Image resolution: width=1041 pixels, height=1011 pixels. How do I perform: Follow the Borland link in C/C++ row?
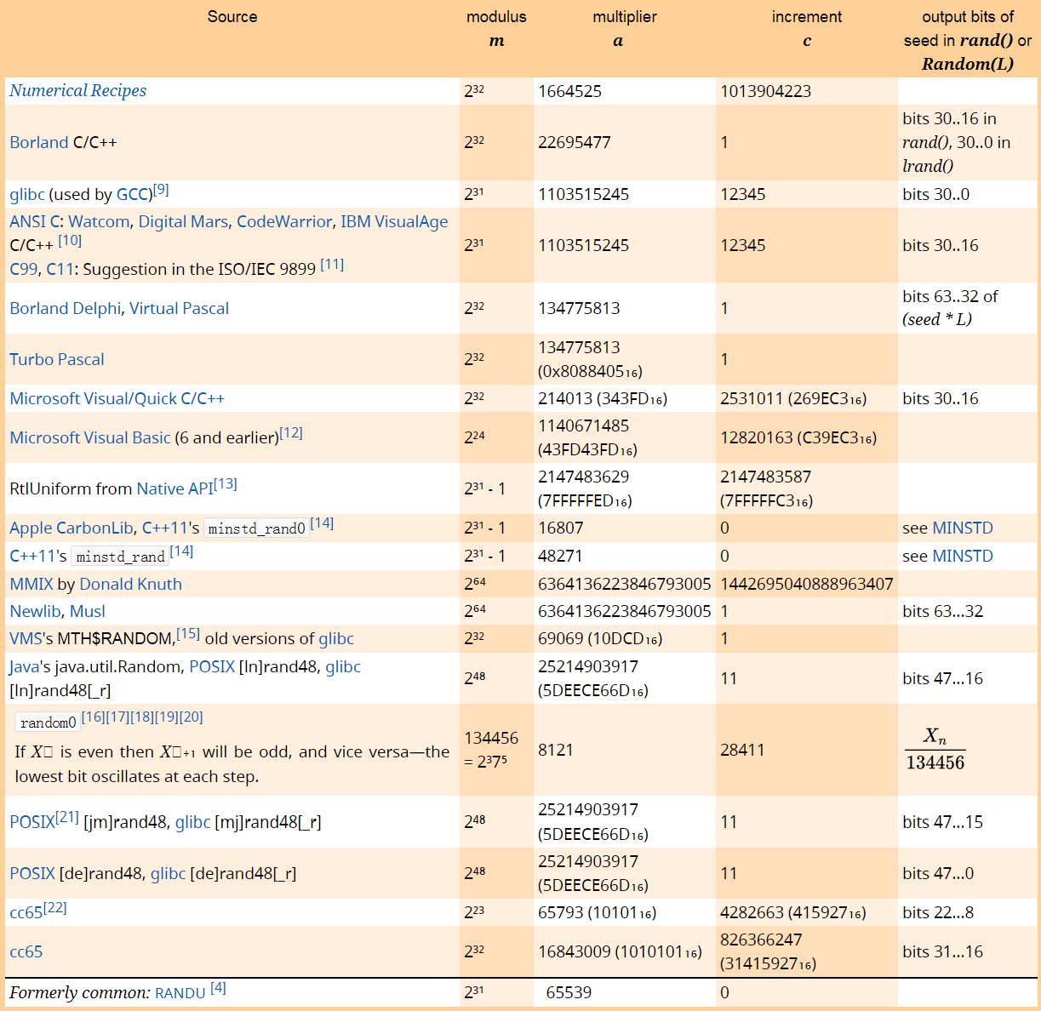coord(38,142)
